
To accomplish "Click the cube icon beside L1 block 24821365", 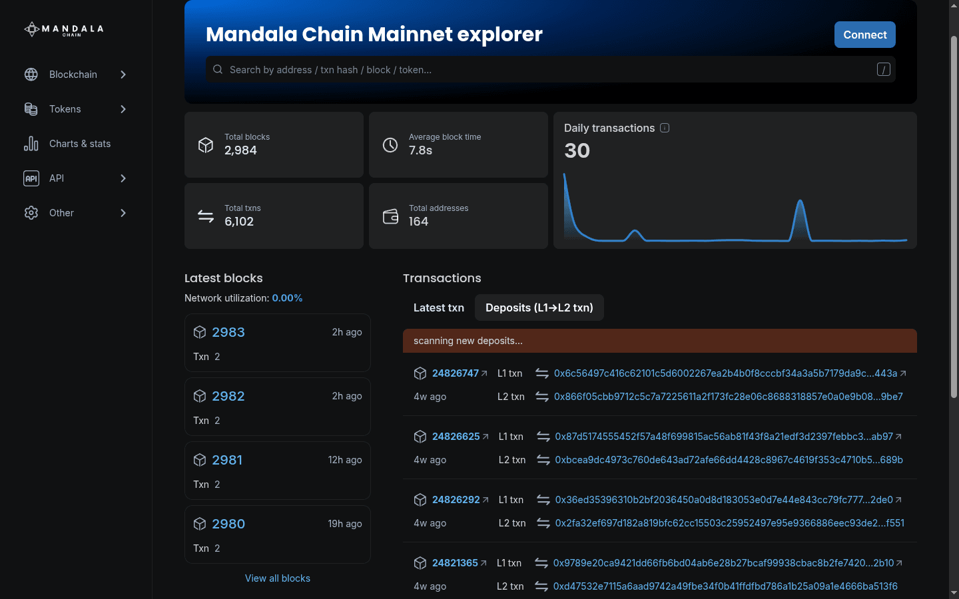I will point(420,563).
